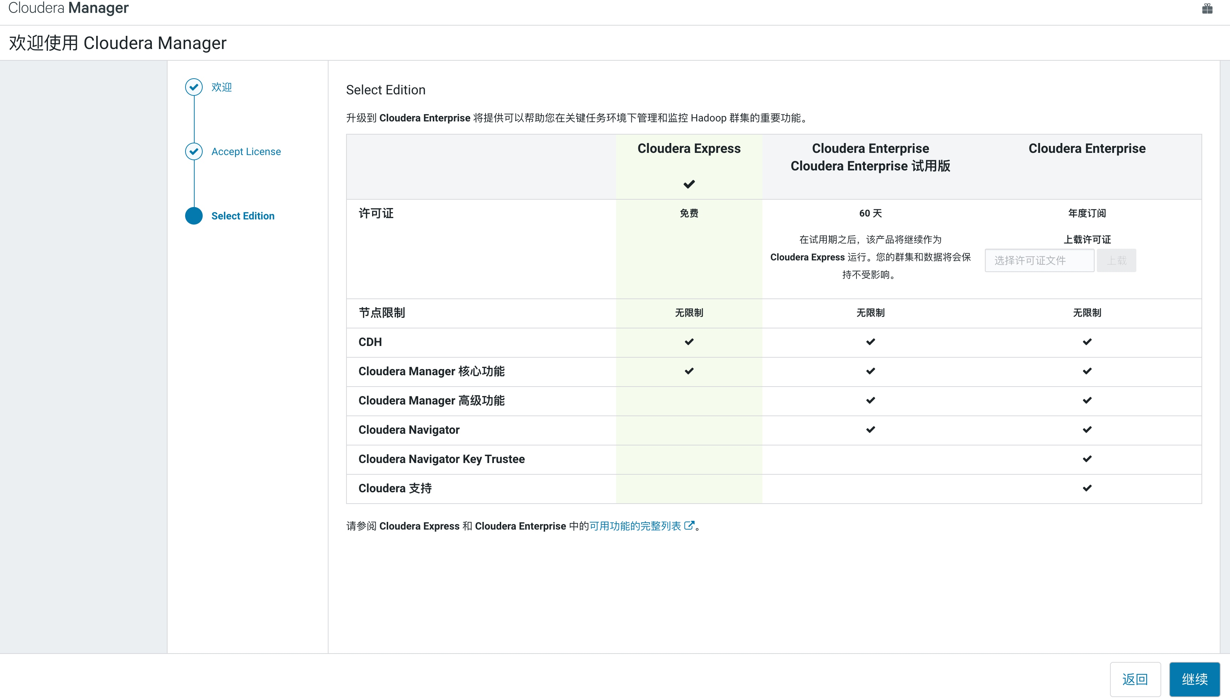Screen dimensions: 1230x700
Task: Click the Accept License step checkmark circle
Action: tap(194, 151)
